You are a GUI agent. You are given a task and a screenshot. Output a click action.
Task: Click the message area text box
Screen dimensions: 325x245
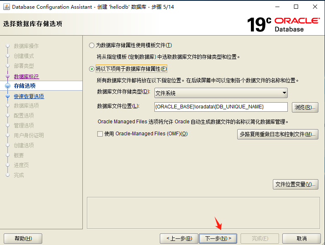click(203, 213)
